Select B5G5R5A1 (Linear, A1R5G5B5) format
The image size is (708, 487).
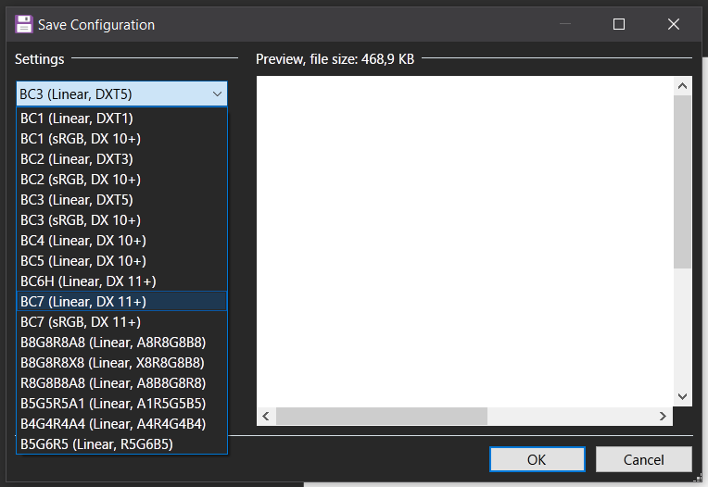pyautogui.click(x=122, y=404)
